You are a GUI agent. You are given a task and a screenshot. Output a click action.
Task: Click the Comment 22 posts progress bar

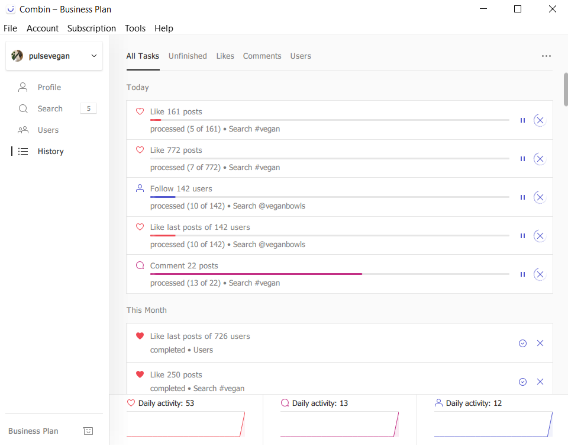(x=330, y=274)
